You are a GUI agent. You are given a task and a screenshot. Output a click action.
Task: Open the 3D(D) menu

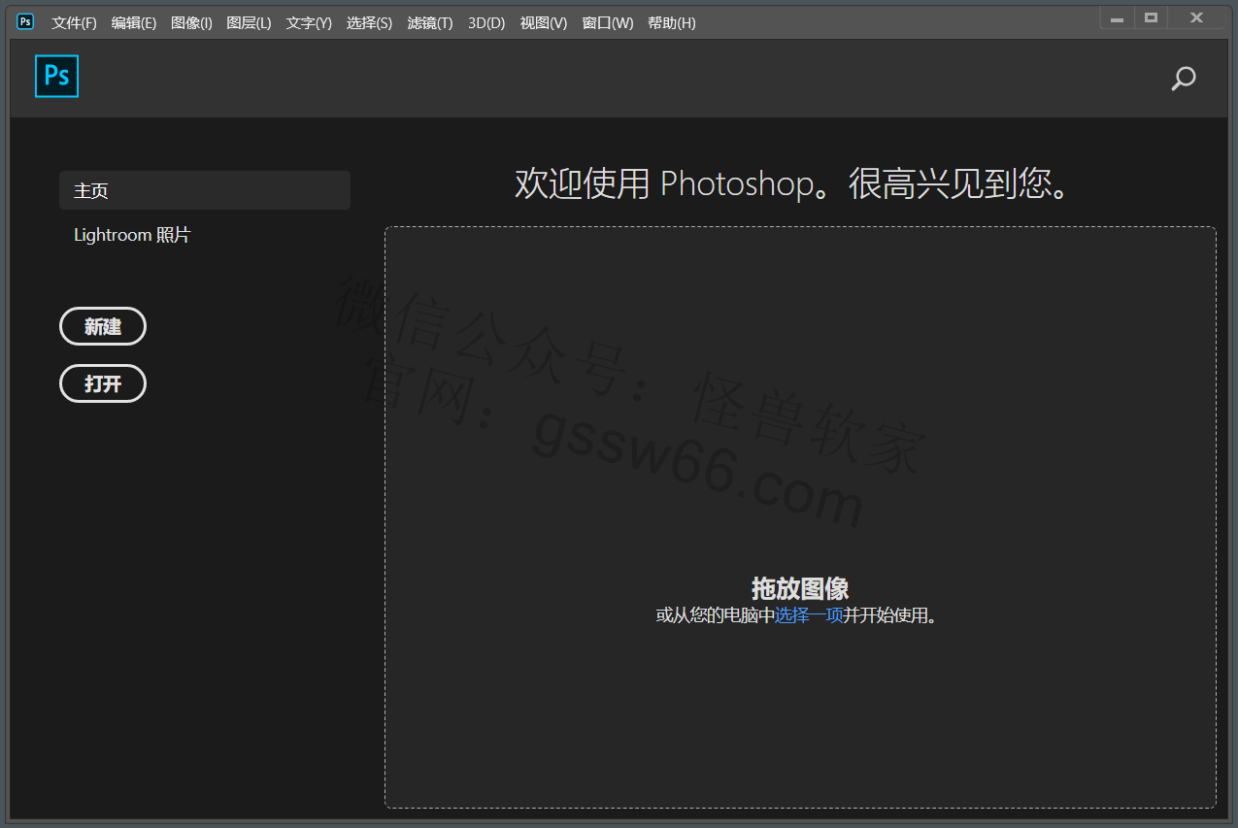[x=486, y=22]
